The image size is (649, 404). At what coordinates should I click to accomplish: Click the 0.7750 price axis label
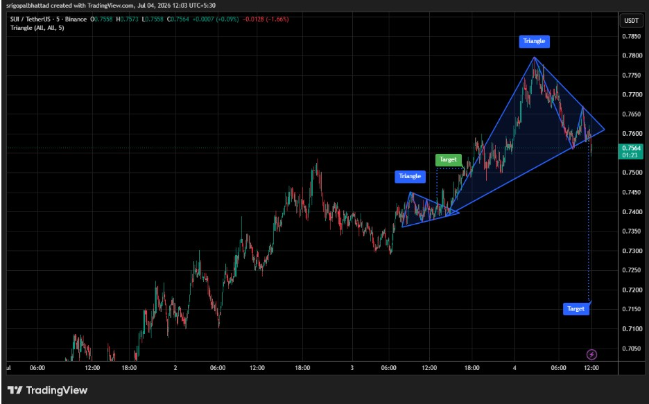click(x=632, y=76)
